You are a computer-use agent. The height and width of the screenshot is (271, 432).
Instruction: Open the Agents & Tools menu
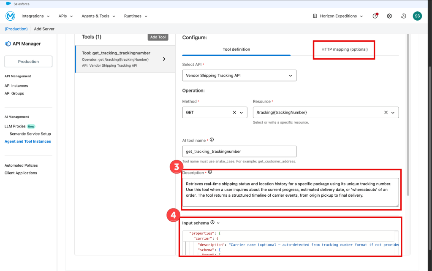(x=98, y=16)
